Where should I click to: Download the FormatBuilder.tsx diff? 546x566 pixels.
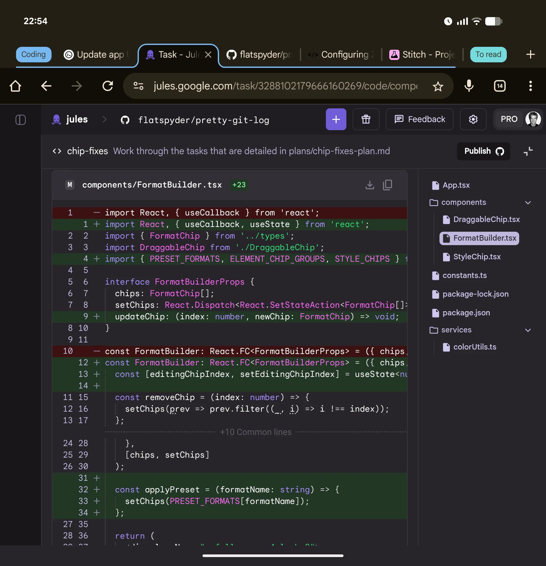point(370,185)
